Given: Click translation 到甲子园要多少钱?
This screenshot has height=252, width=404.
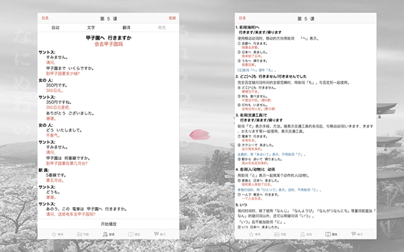Looking at the screenshot, I should 63,74.
